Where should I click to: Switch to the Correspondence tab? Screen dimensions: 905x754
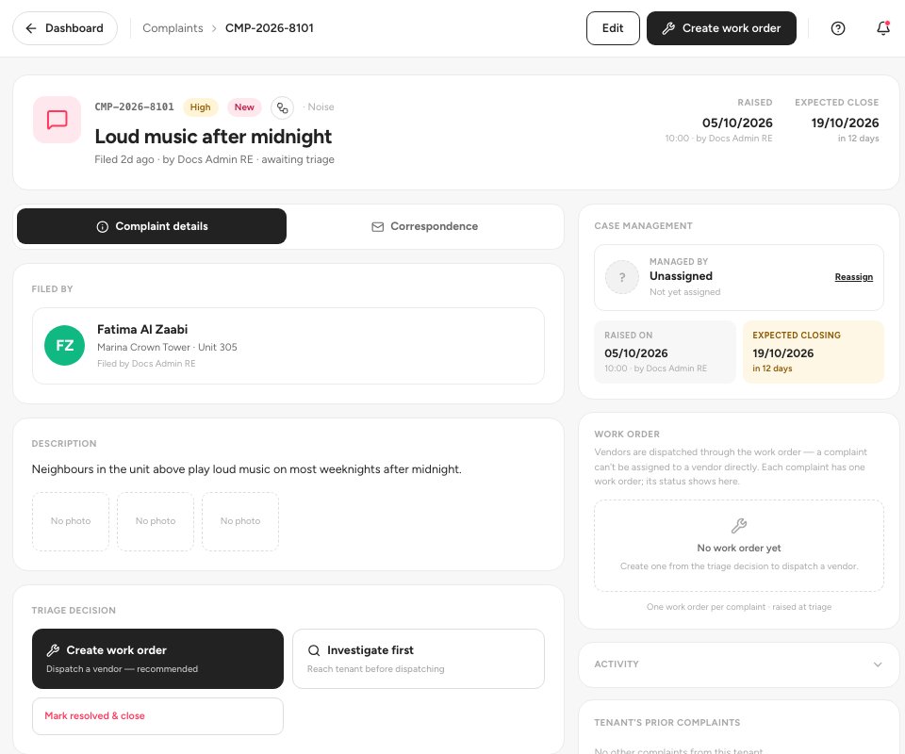pos(425,226)
